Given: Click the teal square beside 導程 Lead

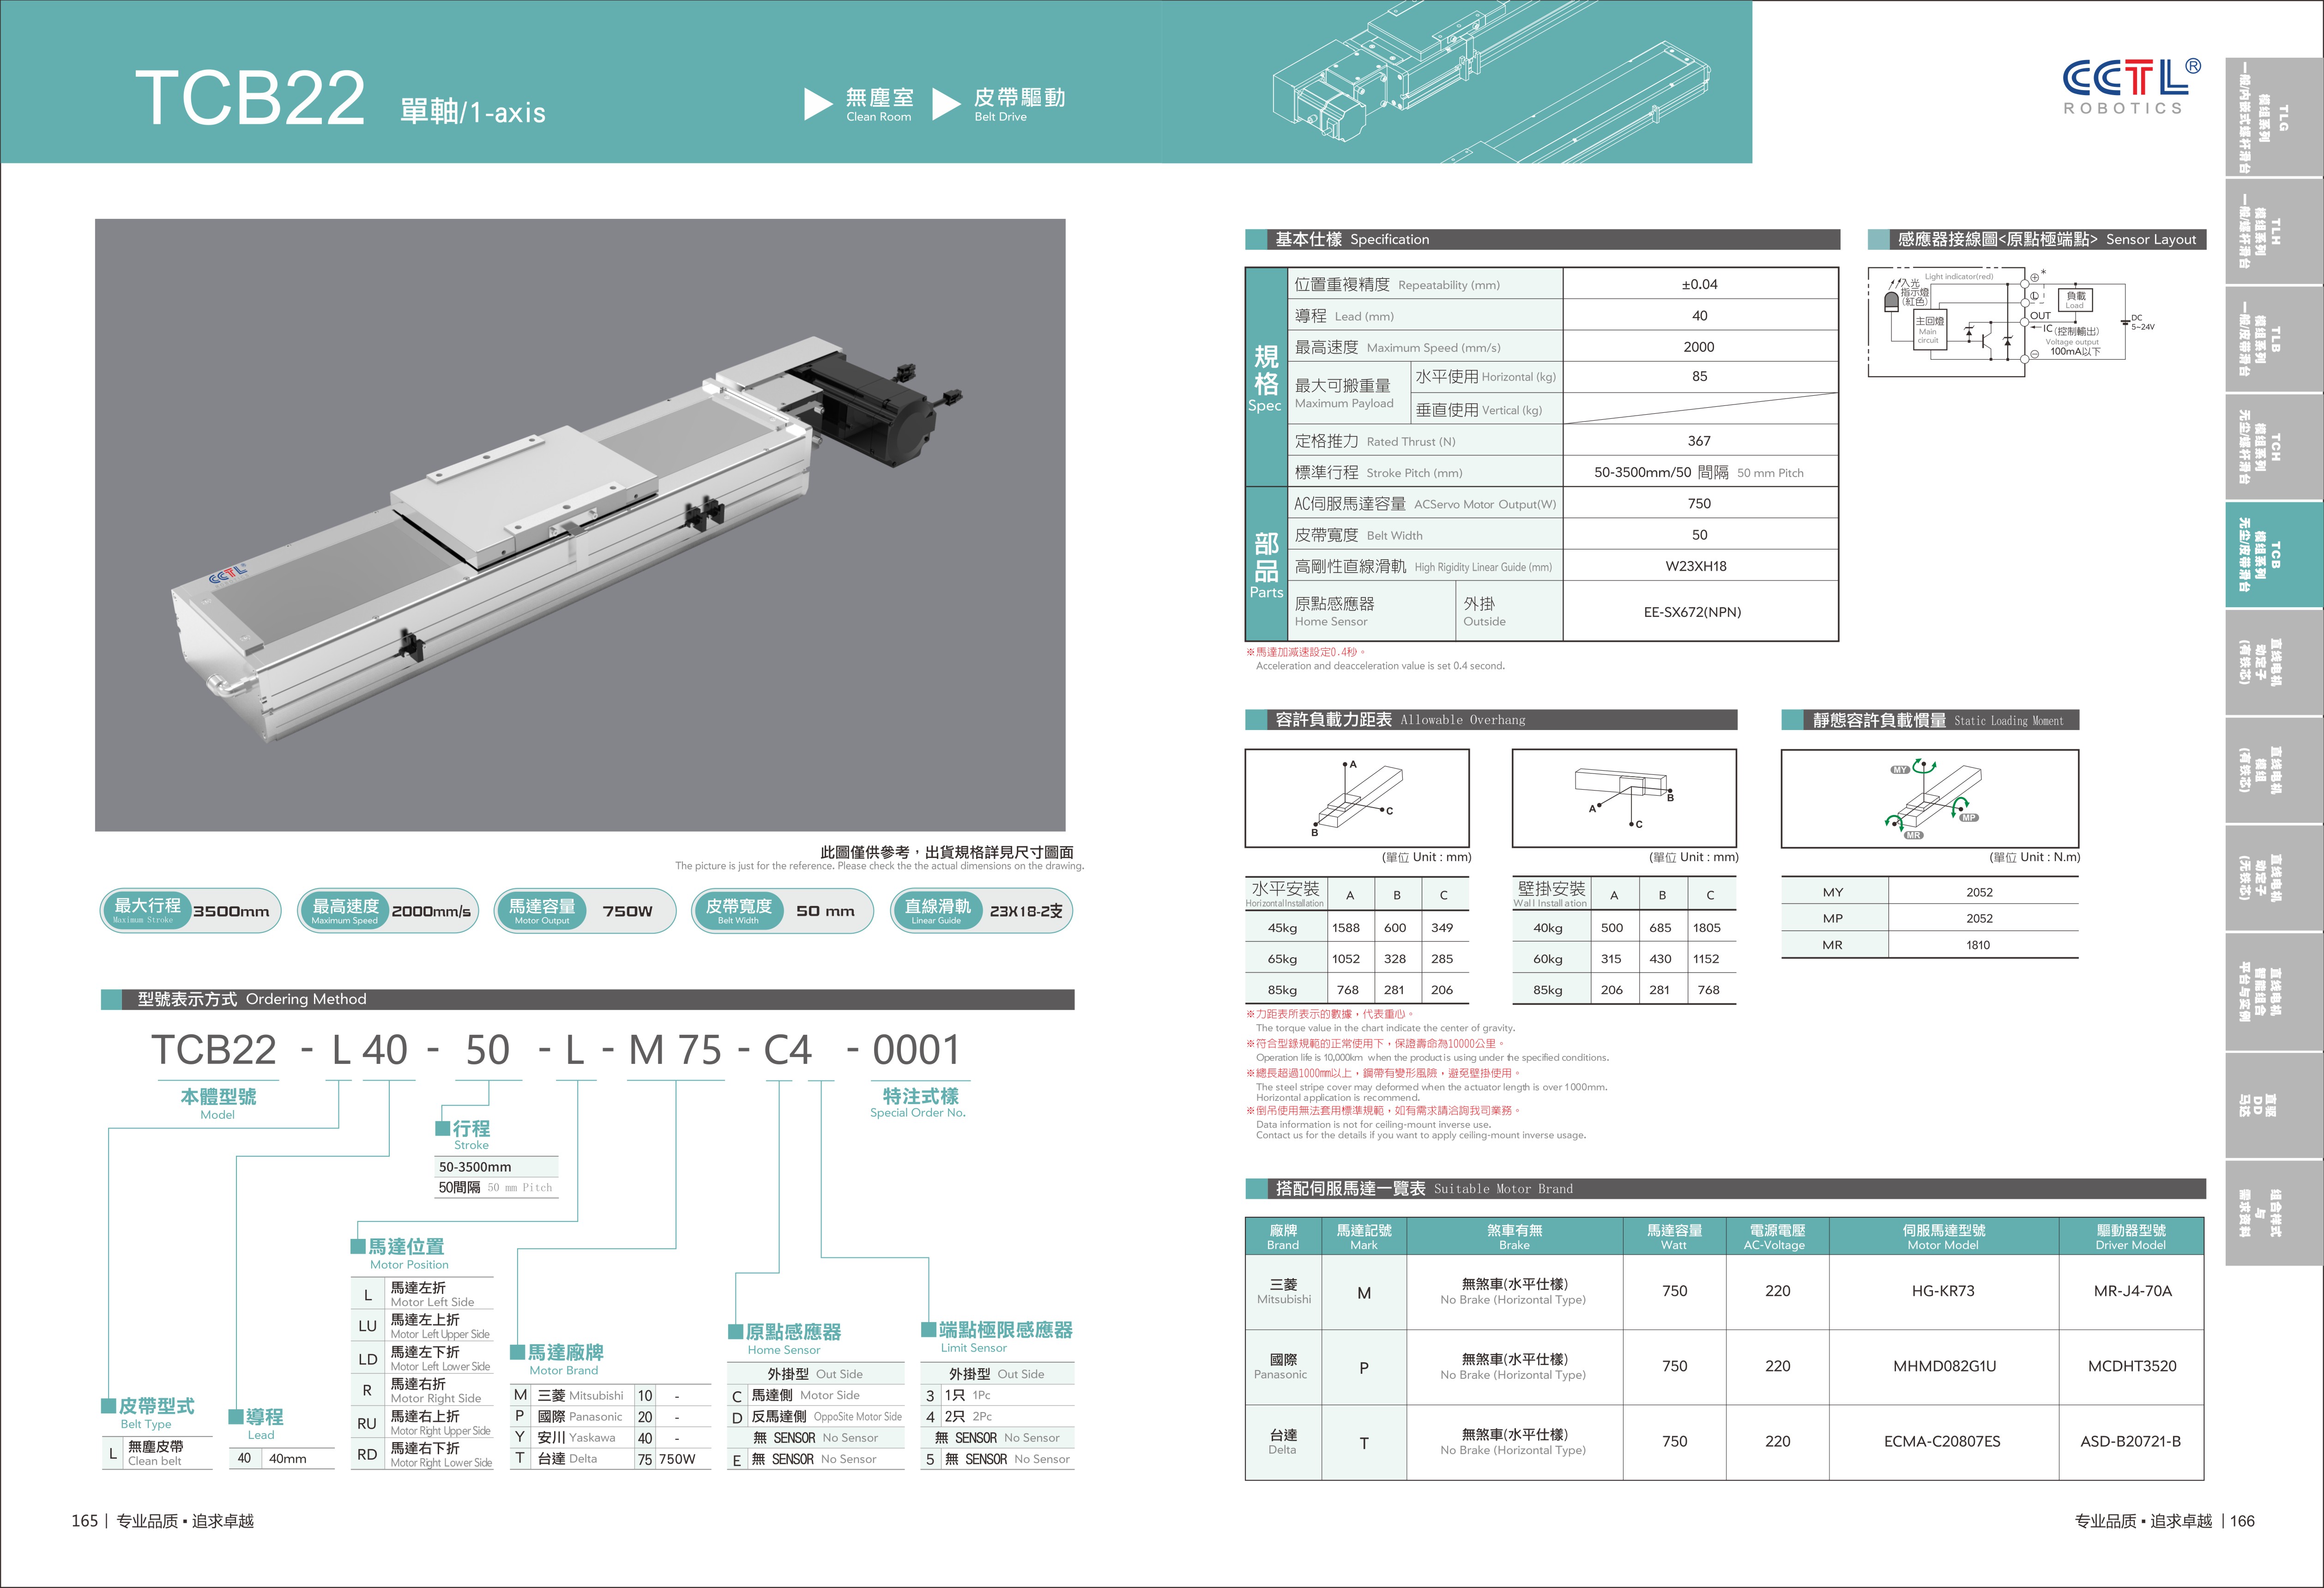Looking at the screenshot, I should [236, 1416].
